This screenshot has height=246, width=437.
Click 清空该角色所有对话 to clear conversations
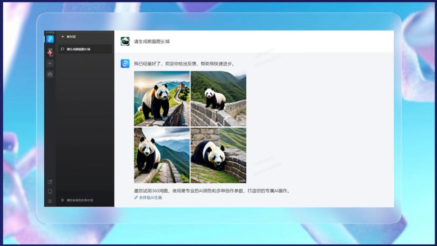(79, 200)
